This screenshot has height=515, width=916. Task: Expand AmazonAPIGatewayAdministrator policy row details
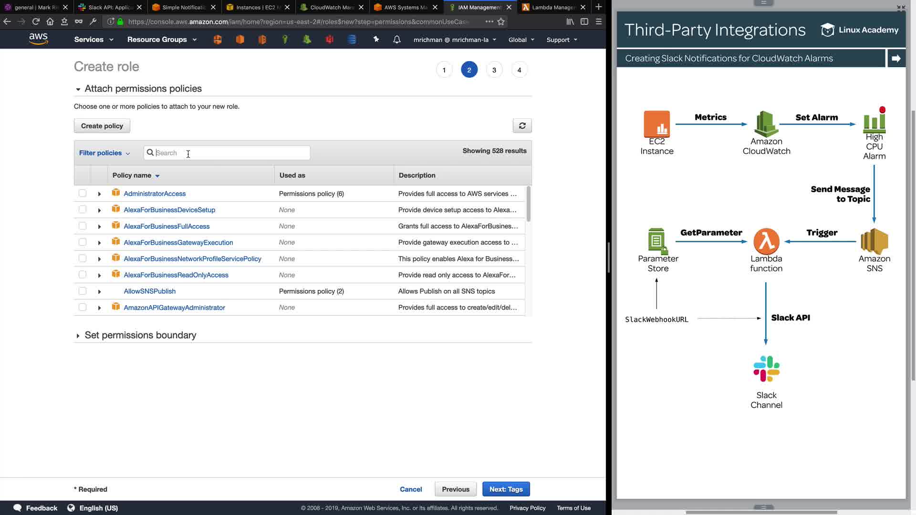point(99,308)
